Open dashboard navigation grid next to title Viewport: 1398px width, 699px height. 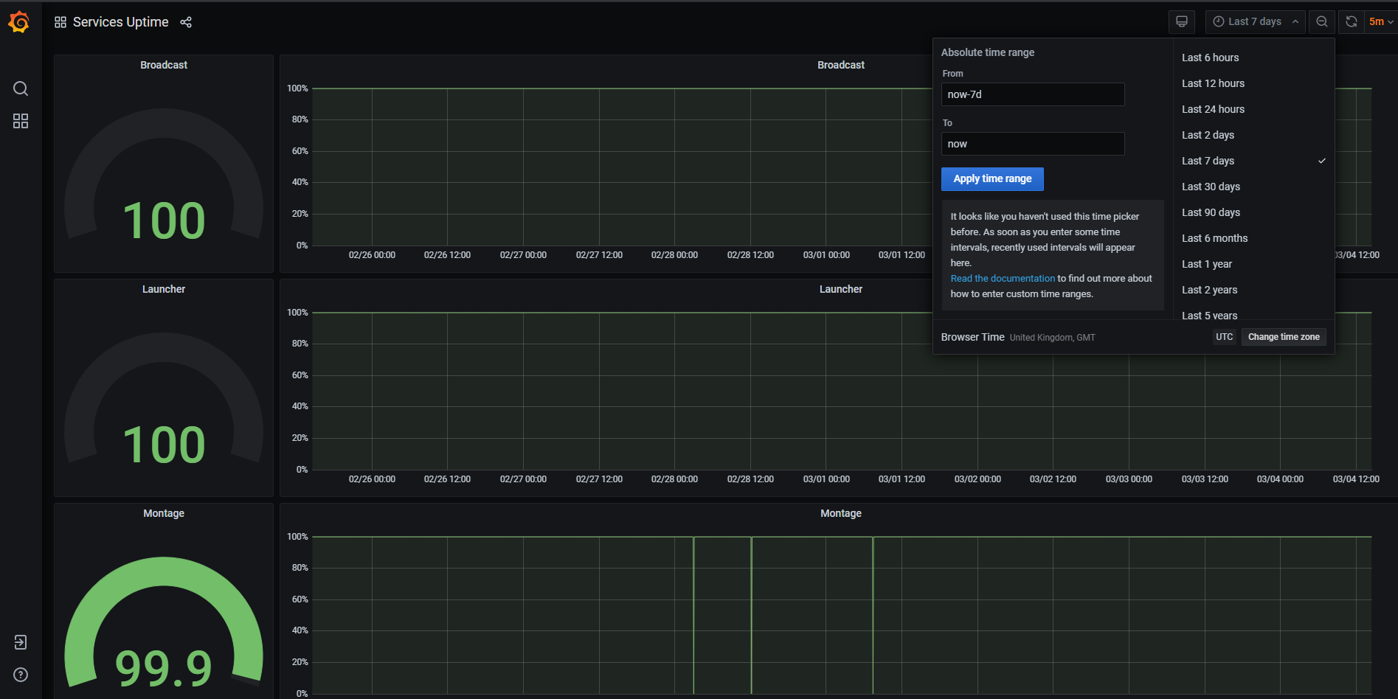pyautogui.click(x=60, y=22)
